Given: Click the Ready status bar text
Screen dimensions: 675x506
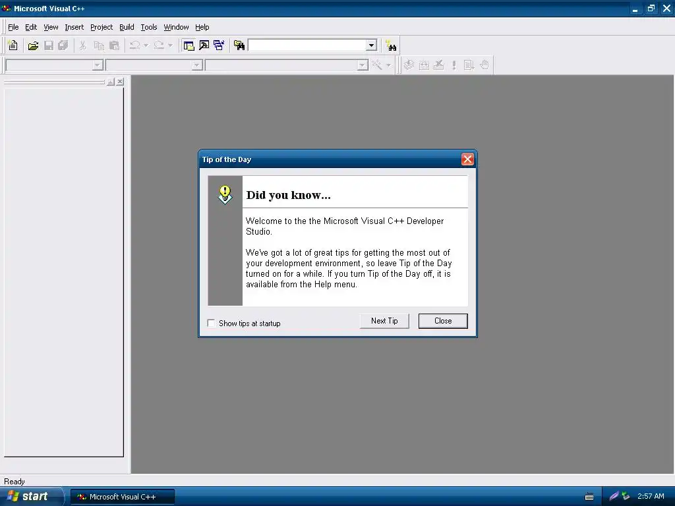Looking at the screenshot, I should (15, 482).
